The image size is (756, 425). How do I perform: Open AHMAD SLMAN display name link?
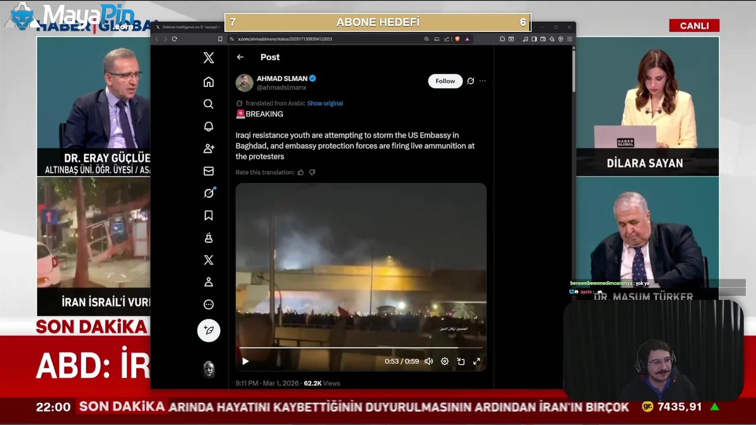[282, 78]
